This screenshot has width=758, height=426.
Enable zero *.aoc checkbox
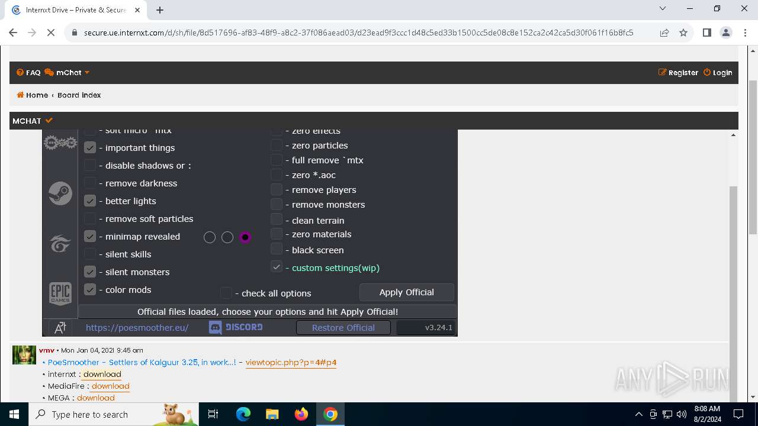pos(277,175)
